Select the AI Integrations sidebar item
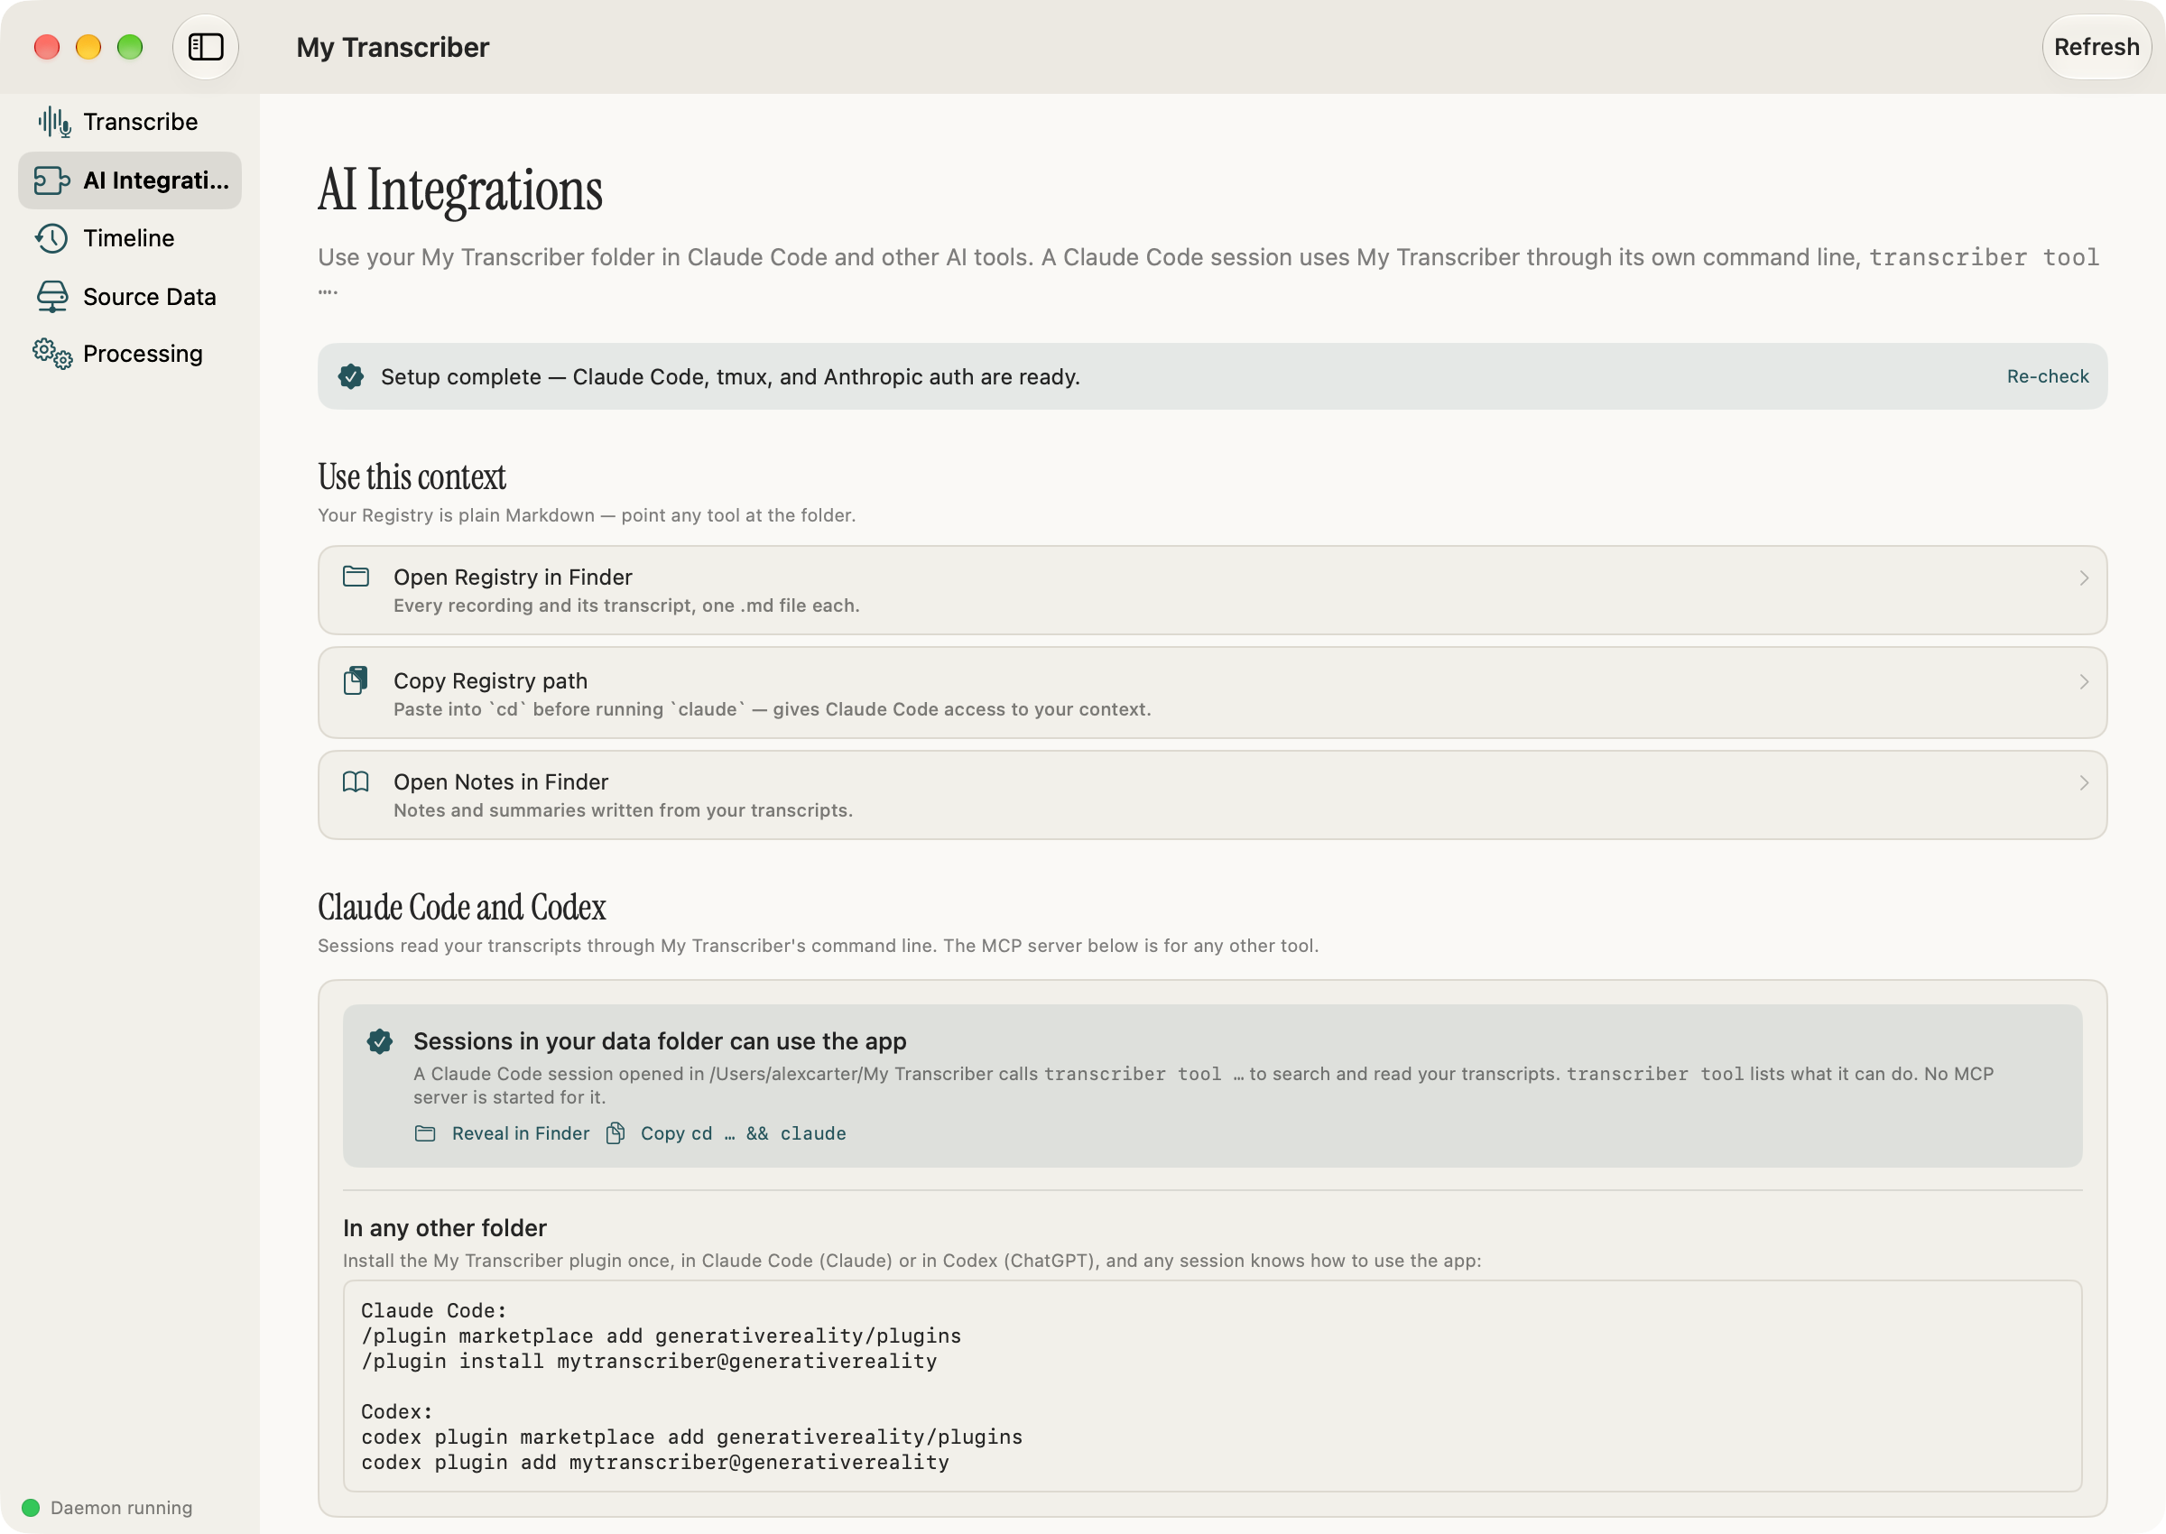This screenshot has width=2166, height=1534. 129,180
